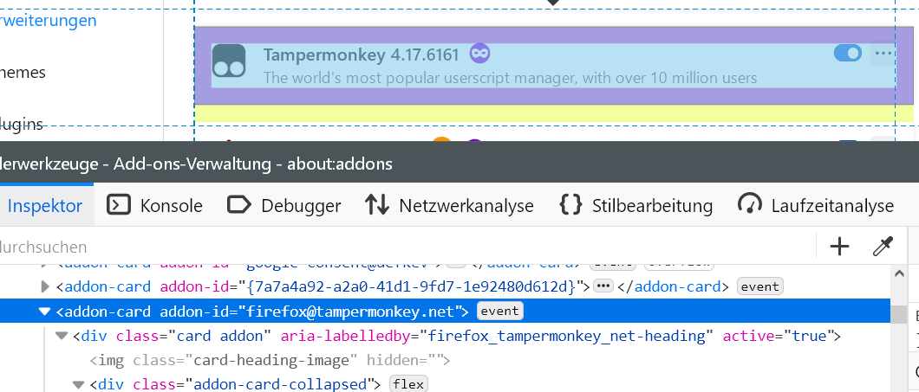
Task: Open the Erweiterungen sidebar category
Action: [x=48, y=21]
